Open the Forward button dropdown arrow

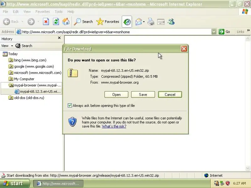pos(38,22)
